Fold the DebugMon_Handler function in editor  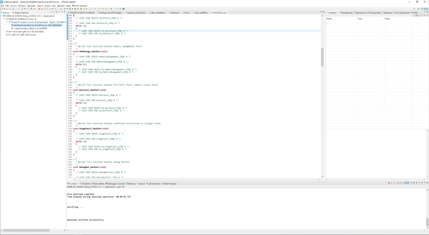pos(73,167)
